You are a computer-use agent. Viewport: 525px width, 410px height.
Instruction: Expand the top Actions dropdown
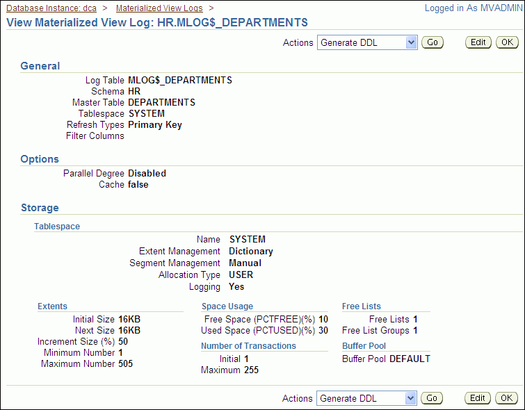tap(367, 42)
